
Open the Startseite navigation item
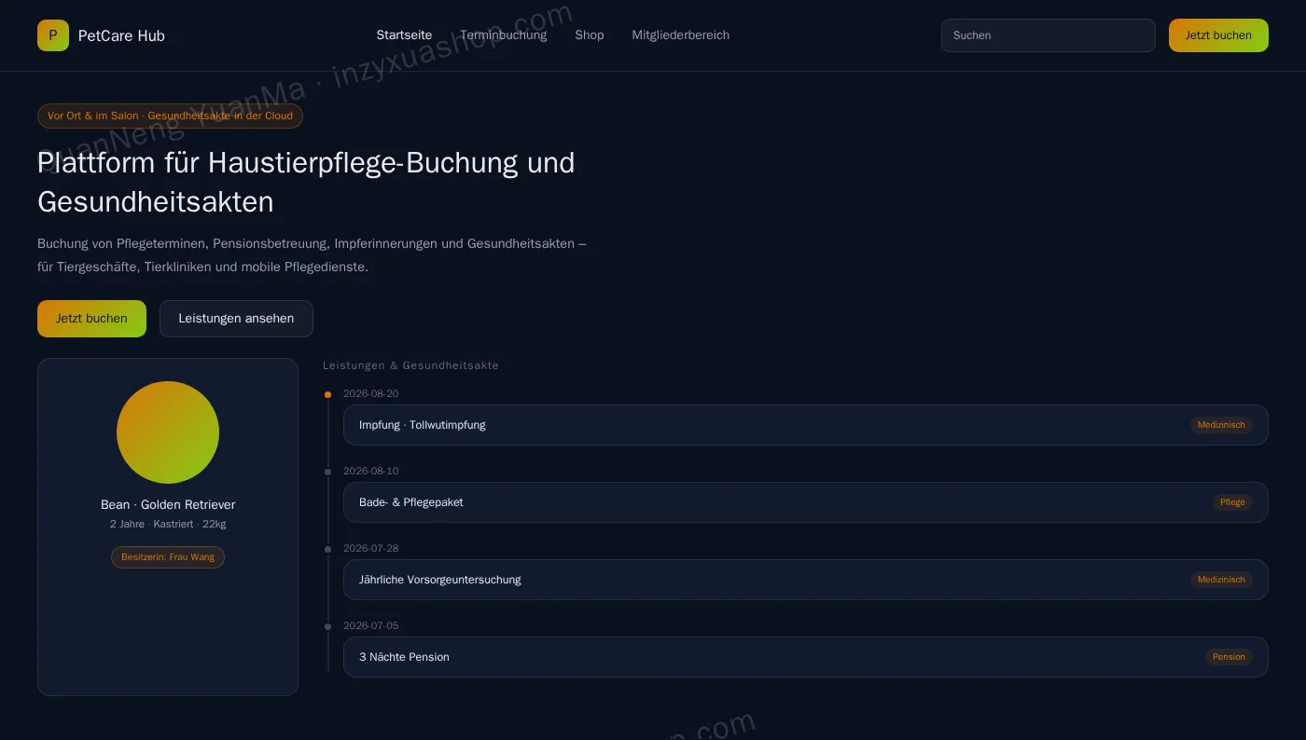pyautogui.click(x=404, y=35)
